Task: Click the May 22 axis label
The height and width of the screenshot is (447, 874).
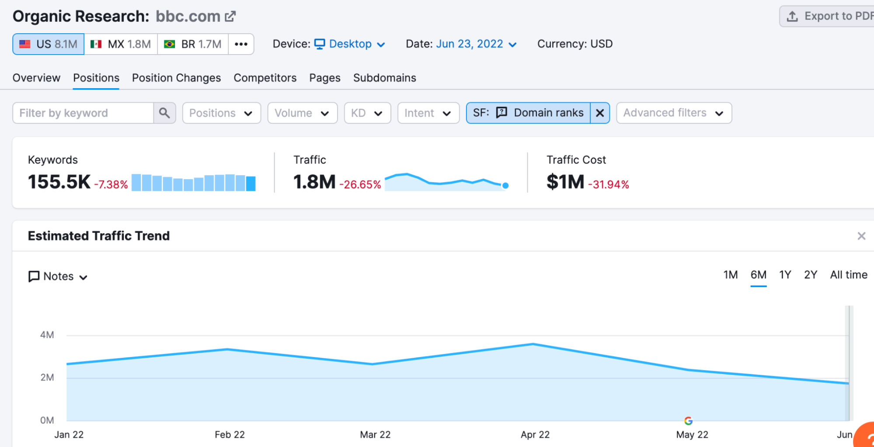Action: pos(692,435)
